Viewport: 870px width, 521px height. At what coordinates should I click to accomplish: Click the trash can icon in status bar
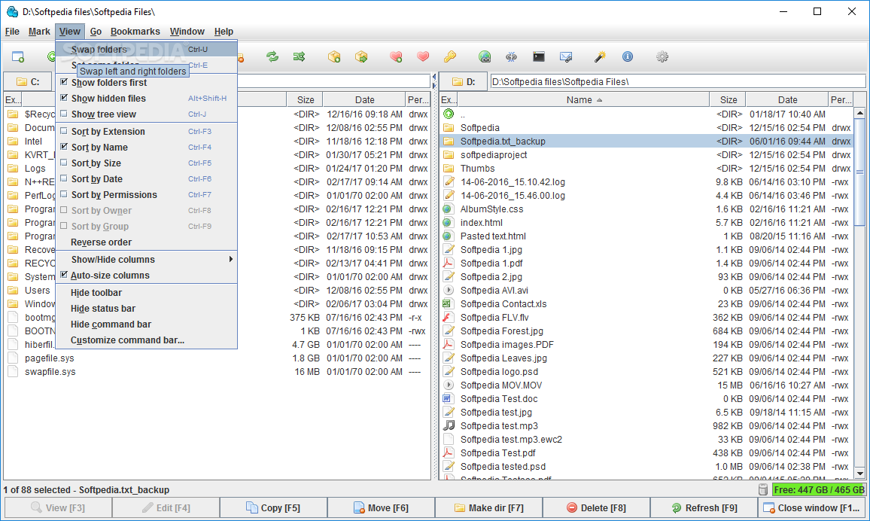[763, 490]
